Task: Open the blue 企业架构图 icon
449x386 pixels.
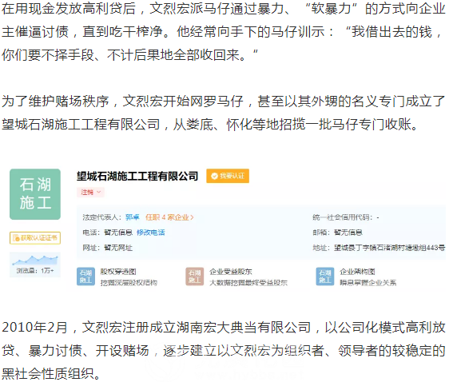Action: click(x=325, y=277)
